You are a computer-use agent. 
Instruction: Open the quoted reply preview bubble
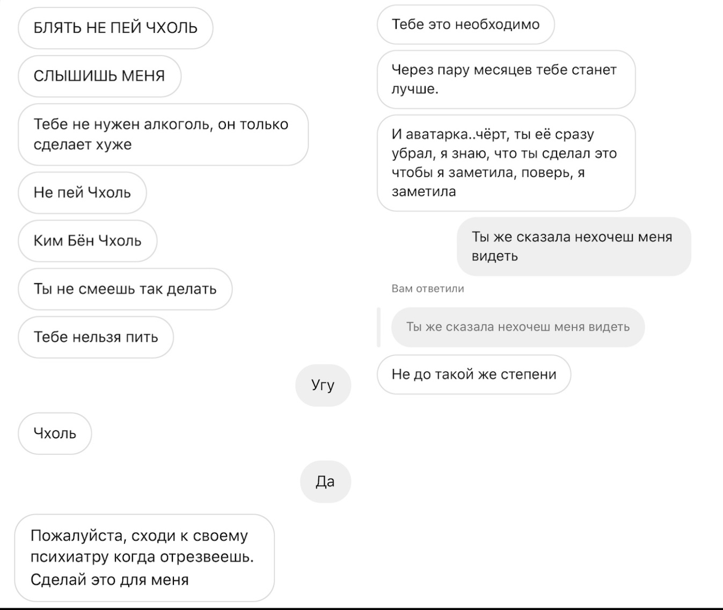point(518,327)
